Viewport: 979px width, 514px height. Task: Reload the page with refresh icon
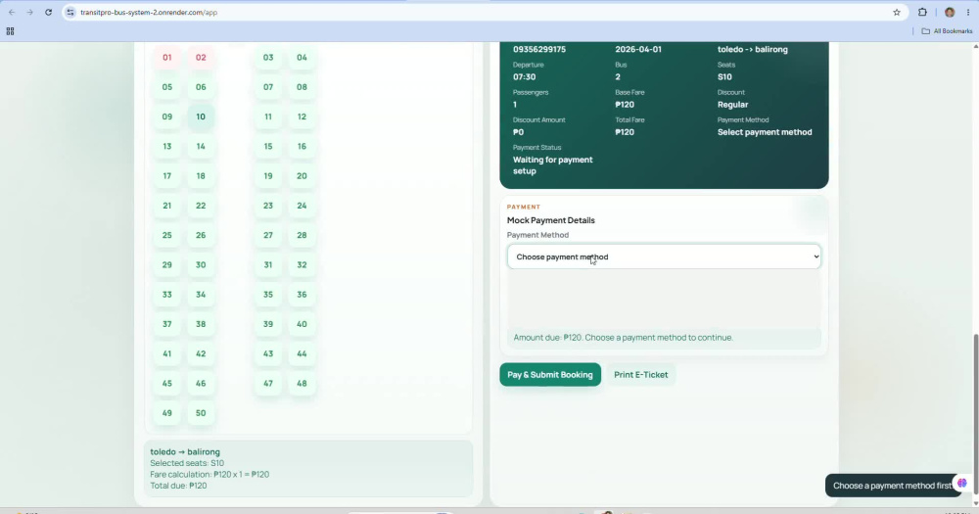click(x=48, y=12)
